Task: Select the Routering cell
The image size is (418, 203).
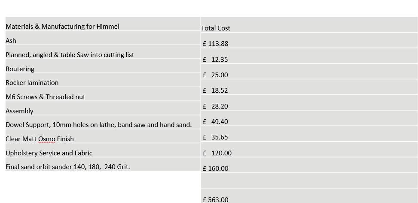Action: [x=103, y=66]
